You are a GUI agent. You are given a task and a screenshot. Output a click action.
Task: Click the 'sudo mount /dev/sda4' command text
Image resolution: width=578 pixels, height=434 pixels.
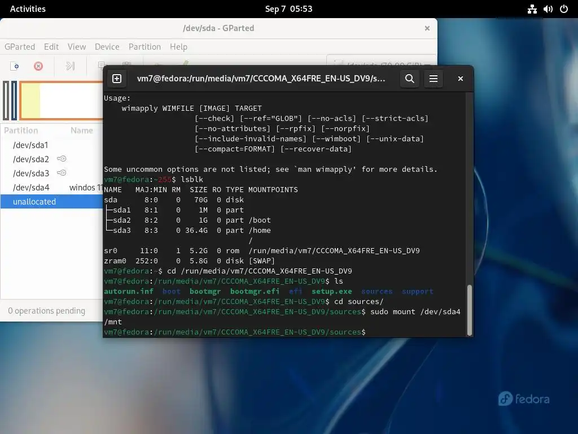[415, 311]
